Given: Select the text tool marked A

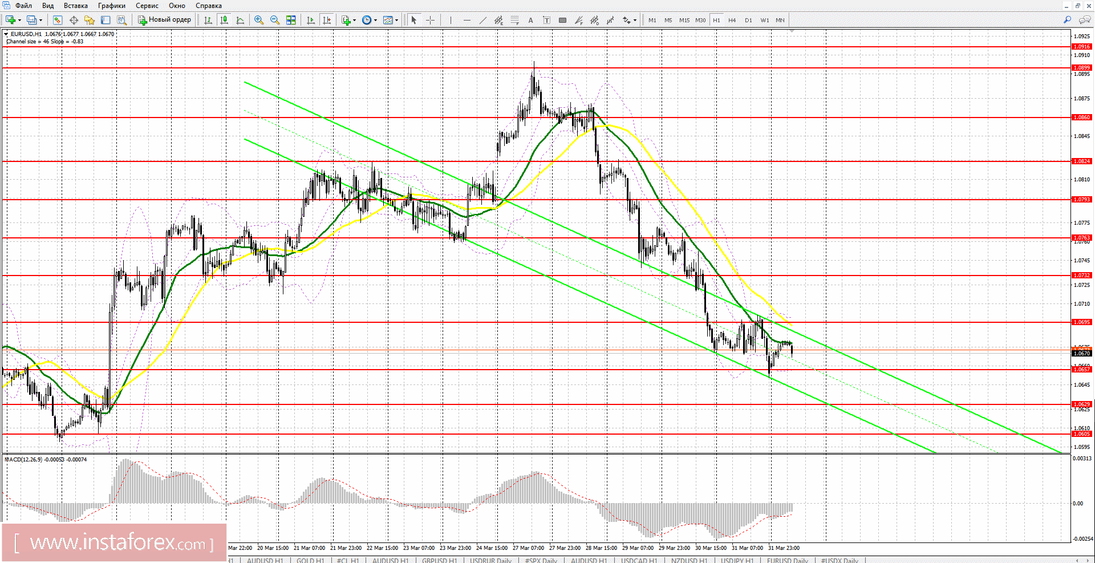Looking at the screenshot, I should (530, 20).
